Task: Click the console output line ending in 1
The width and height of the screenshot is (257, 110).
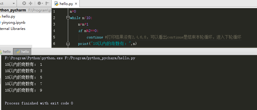Action: [23, 65]
